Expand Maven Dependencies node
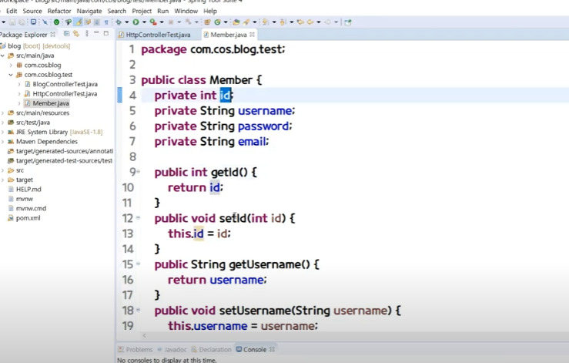Screen dimensions: 569x363 point(3,141)
